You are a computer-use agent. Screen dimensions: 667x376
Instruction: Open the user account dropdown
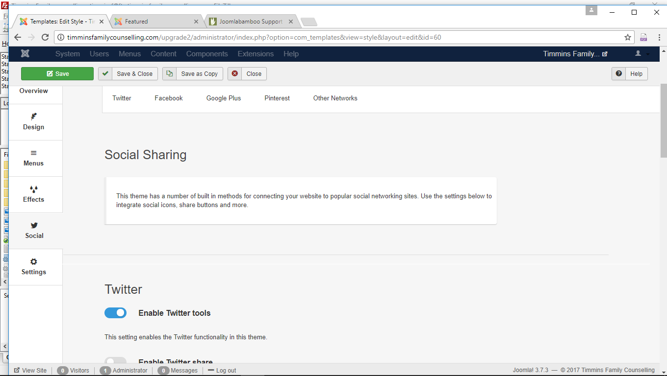[642, 54]
